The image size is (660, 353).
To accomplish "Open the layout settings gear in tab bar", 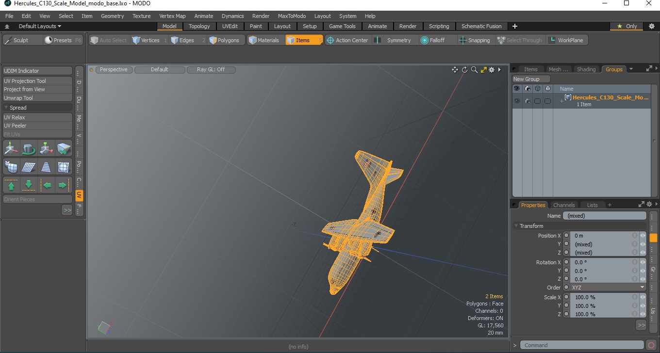I will click(652, 26).
